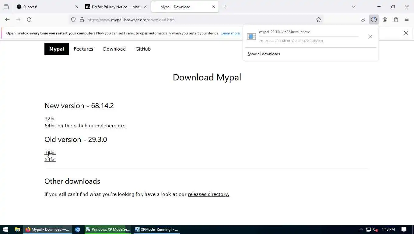This screenshot has width=414, height=234.
Task: Select the Mypal - Download tab
Action: tap(185, 7)
